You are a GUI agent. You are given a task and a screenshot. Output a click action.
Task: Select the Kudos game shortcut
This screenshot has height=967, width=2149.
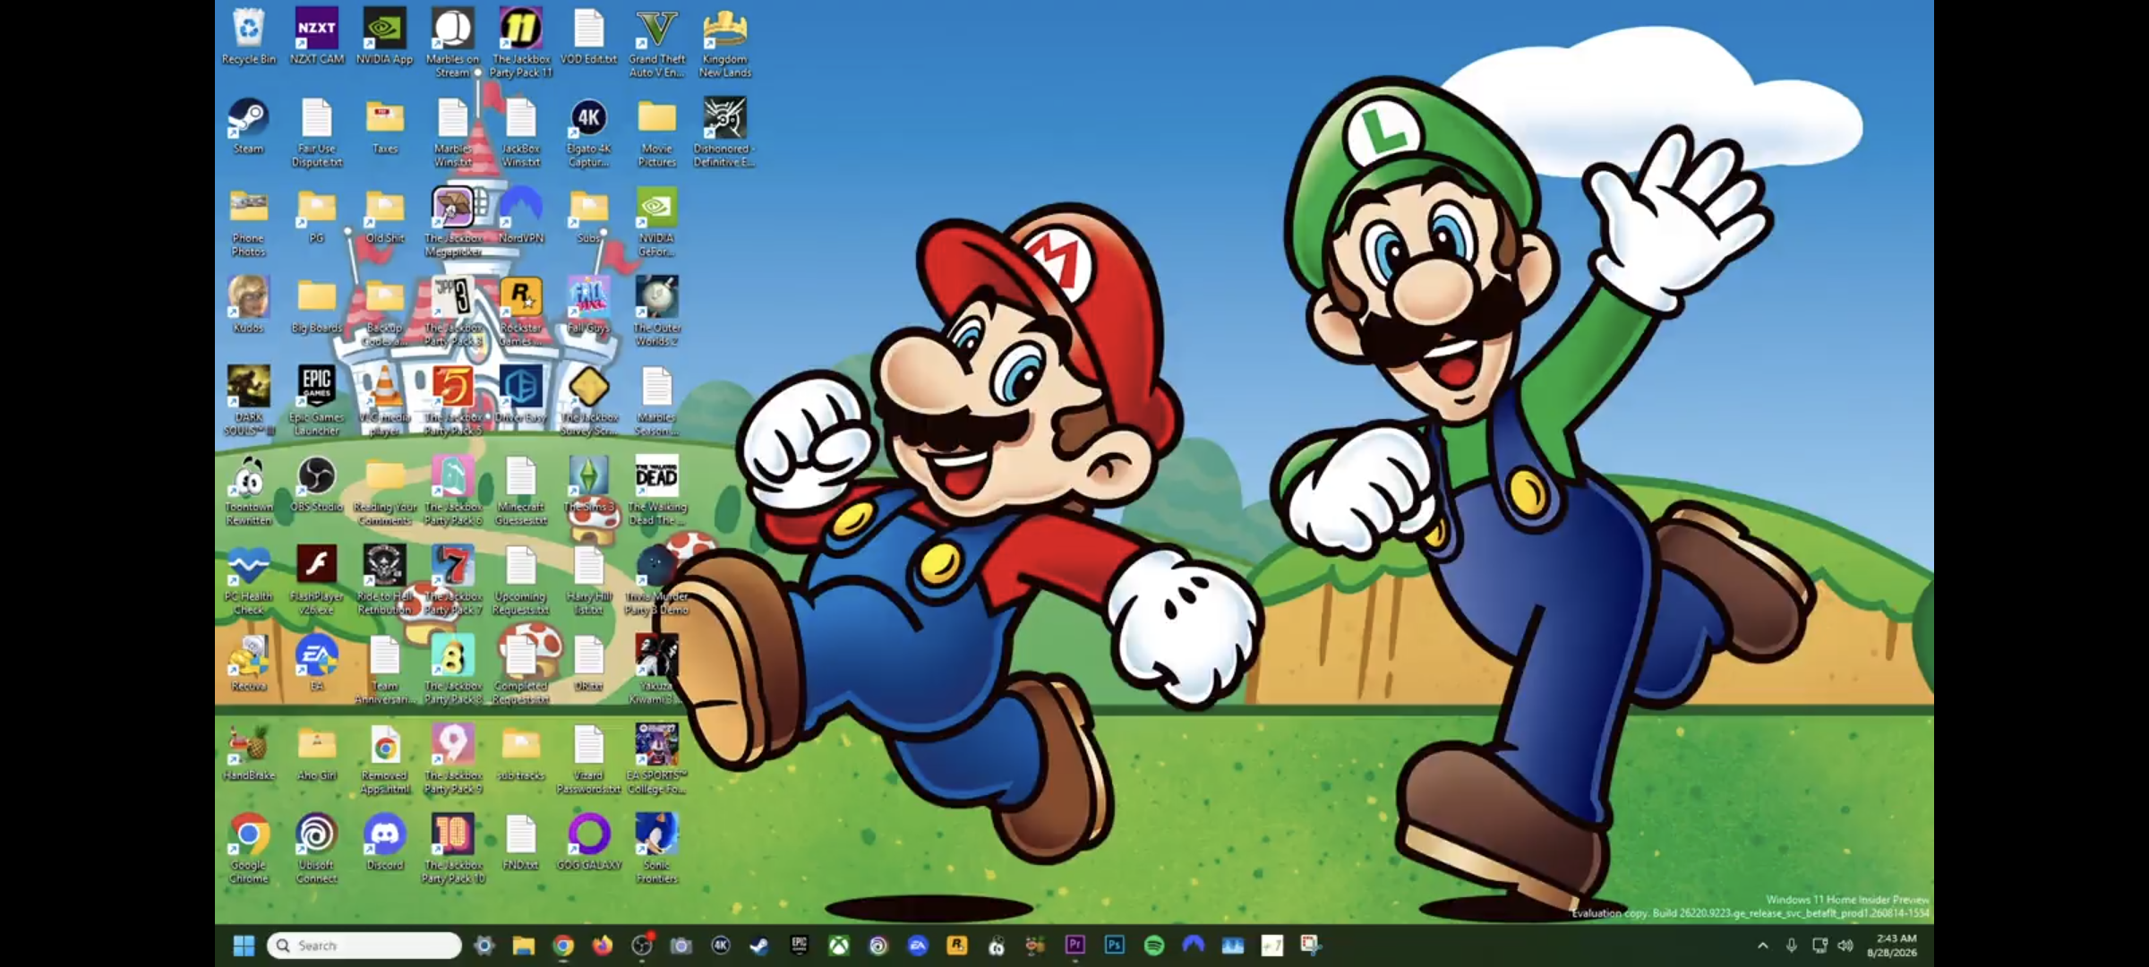pyautogui.click(x=249, y=304)
